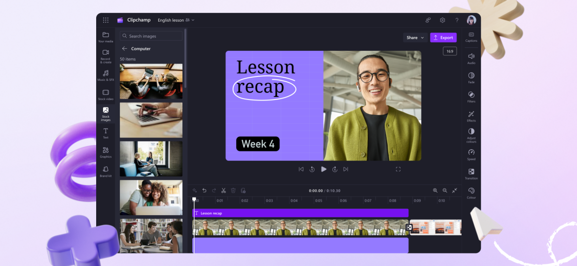Click the stock images panel scrollbar
This screenshot has height=266, width=577.
click(185, 58)
